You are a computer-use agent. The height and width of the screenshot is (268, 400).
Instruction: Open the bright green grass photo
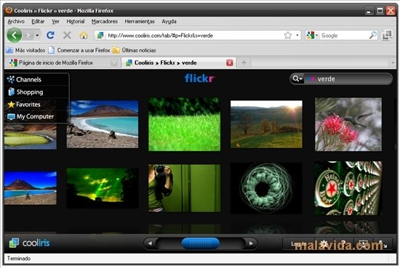click(x=184, y=124)
